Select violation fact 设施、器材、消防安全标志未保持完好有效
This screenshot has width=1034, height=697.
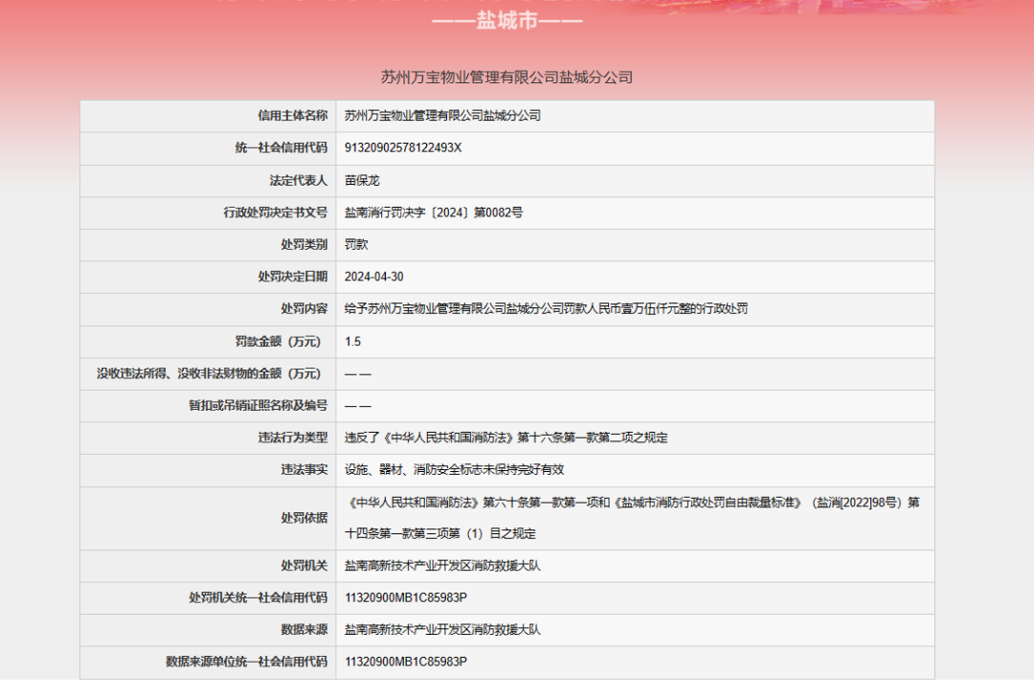455,470
